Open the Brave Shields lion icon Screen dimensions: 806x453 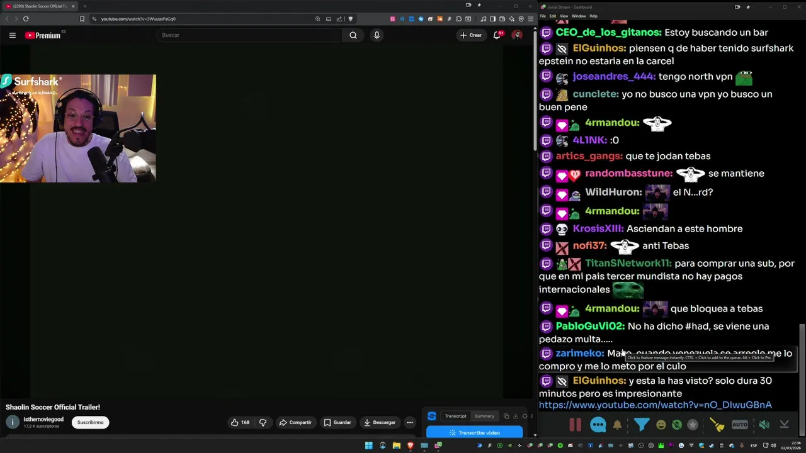tap(351, 19)
